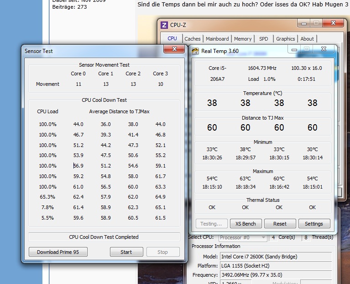Image resolution: width=350 pixels, height=284 pixels.
Task: Click the forum text Beiträge: 273
Action: coord(69,7)
